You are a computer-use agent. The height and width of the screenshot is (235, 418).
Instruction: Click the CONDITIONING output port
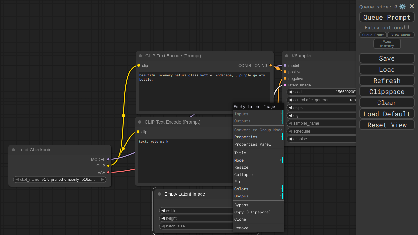tap(270, 65)
